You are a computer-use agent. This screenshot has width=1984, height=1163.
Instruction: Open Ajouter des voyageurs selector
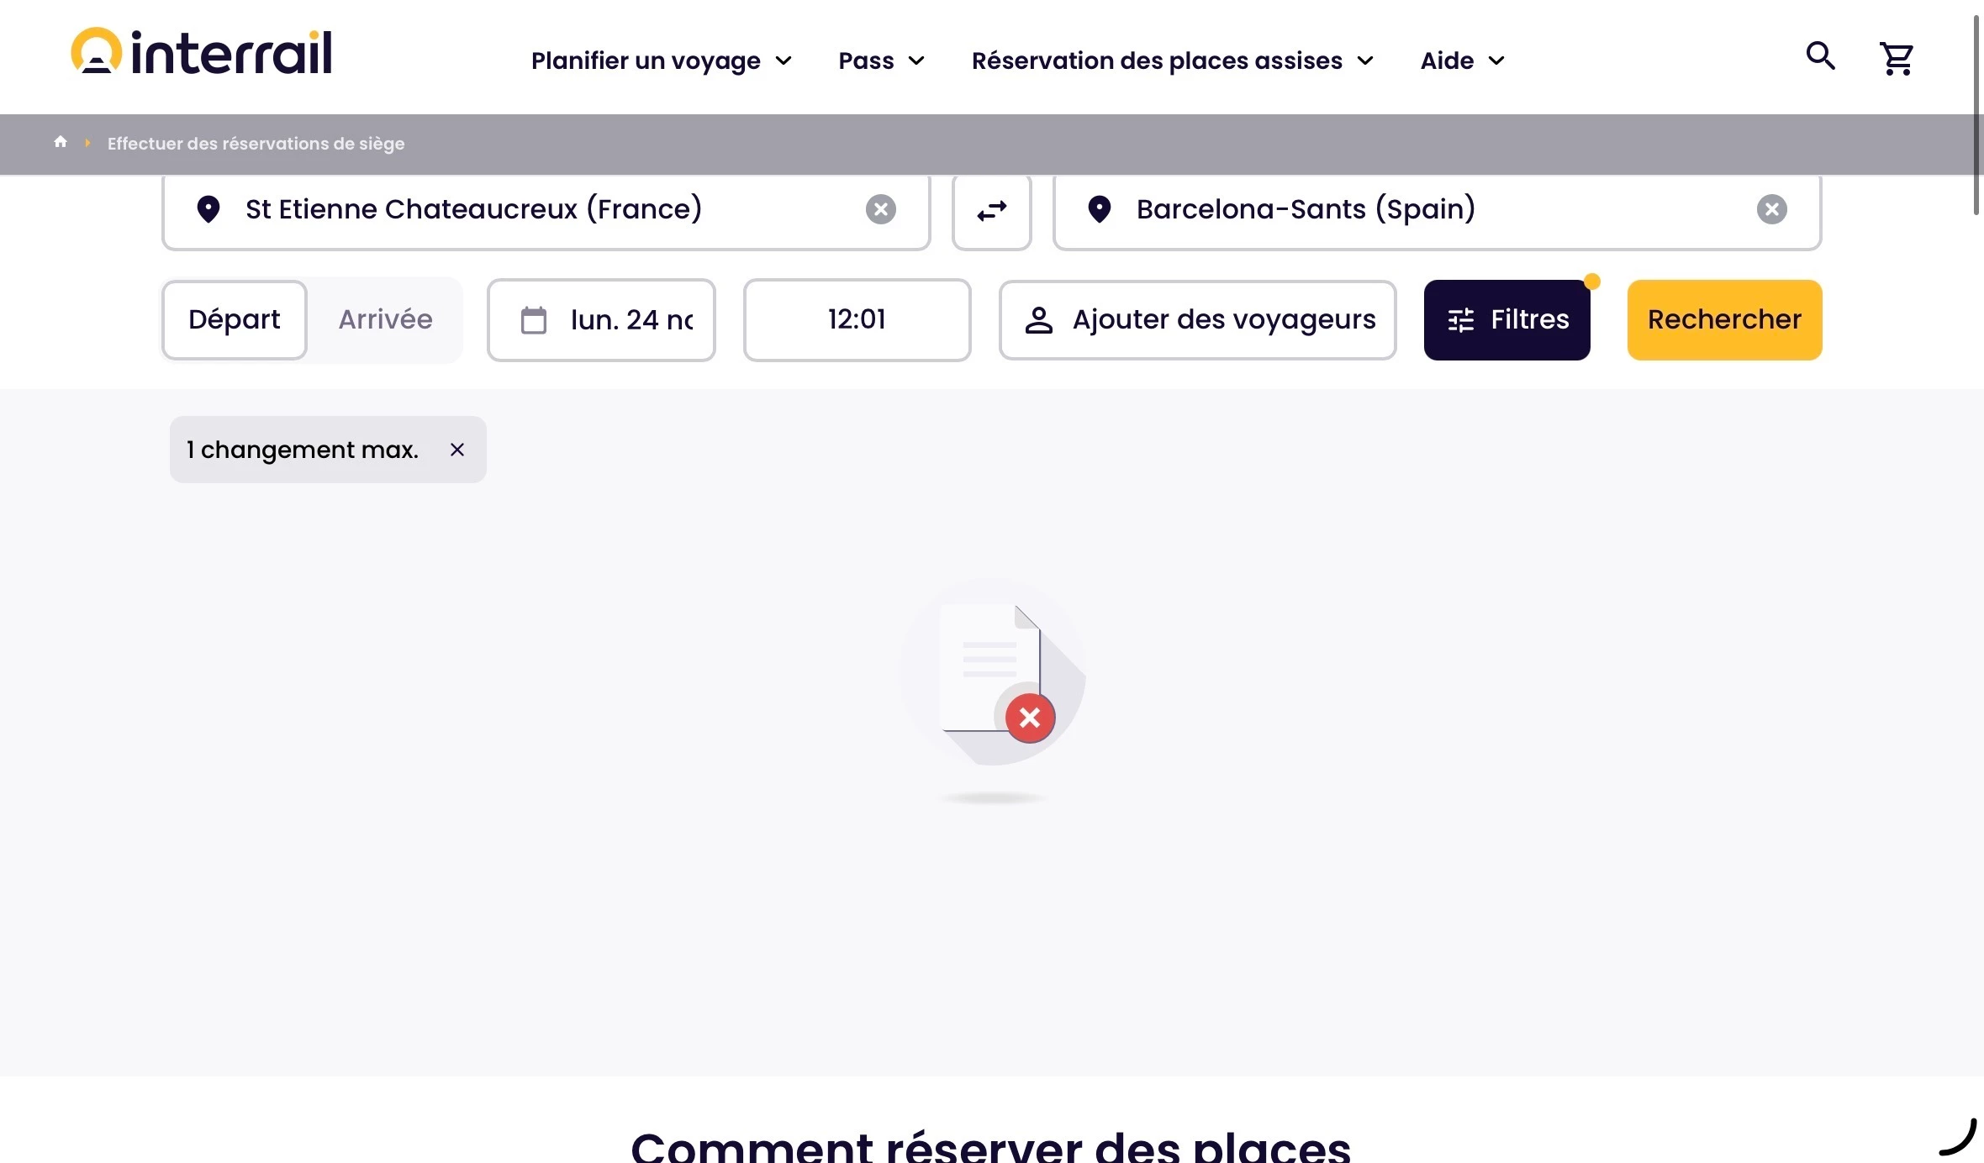[x=1197, y=319]
